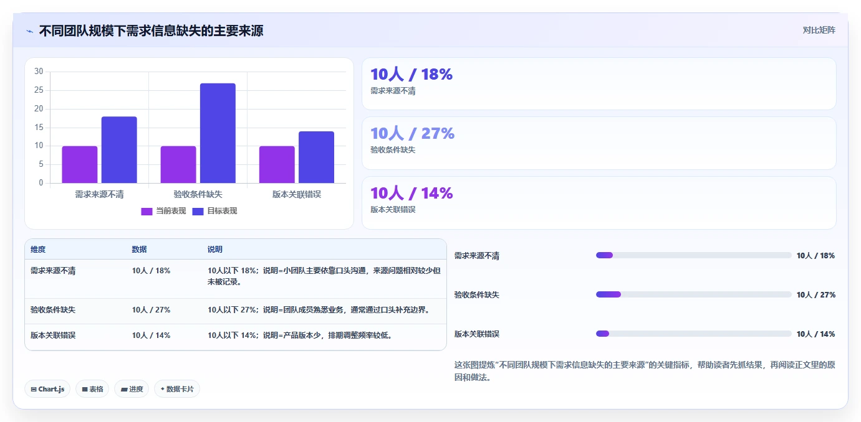Click the table's 10人 / 14% data cell
Screen dimensions: 861x422
[151, 335]
